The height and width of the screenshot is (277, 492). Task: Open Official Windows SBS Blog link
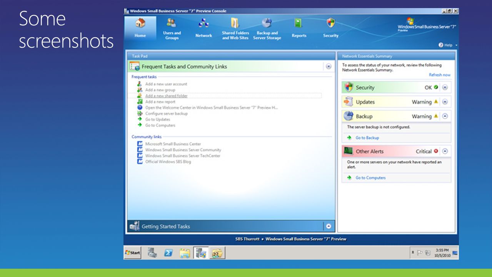(x=168, y=162)
